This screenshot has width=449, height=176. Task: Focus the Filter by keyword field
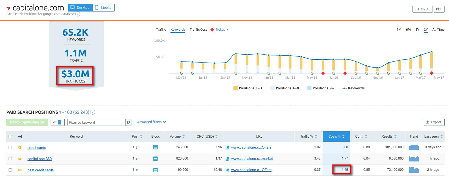pos(96,122)
